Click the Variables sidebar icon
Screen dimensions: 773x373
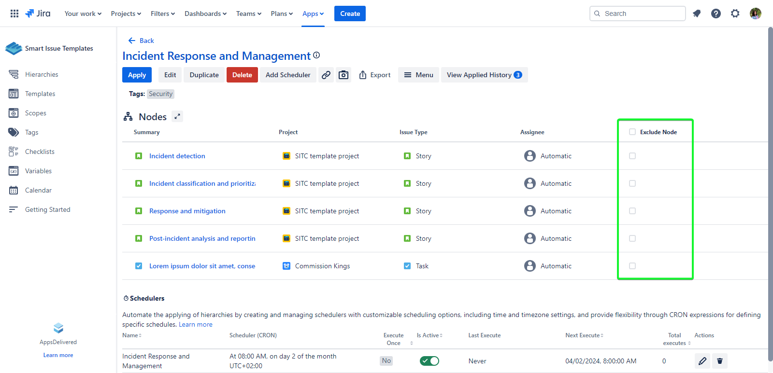[x=14, y=171]
